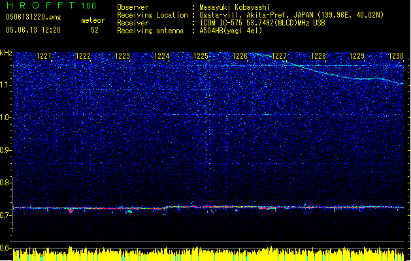The image size is (411, 261).
Task: Click the HROFFT 1.0.0 title text
Action: pyautogui.click(x=52, y=5)
